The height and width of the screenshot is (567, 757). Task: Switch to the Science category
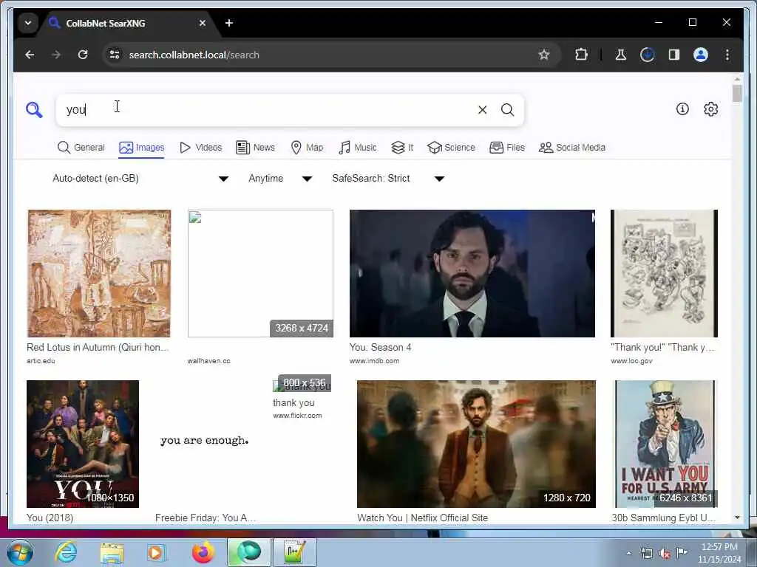[452, 148]
